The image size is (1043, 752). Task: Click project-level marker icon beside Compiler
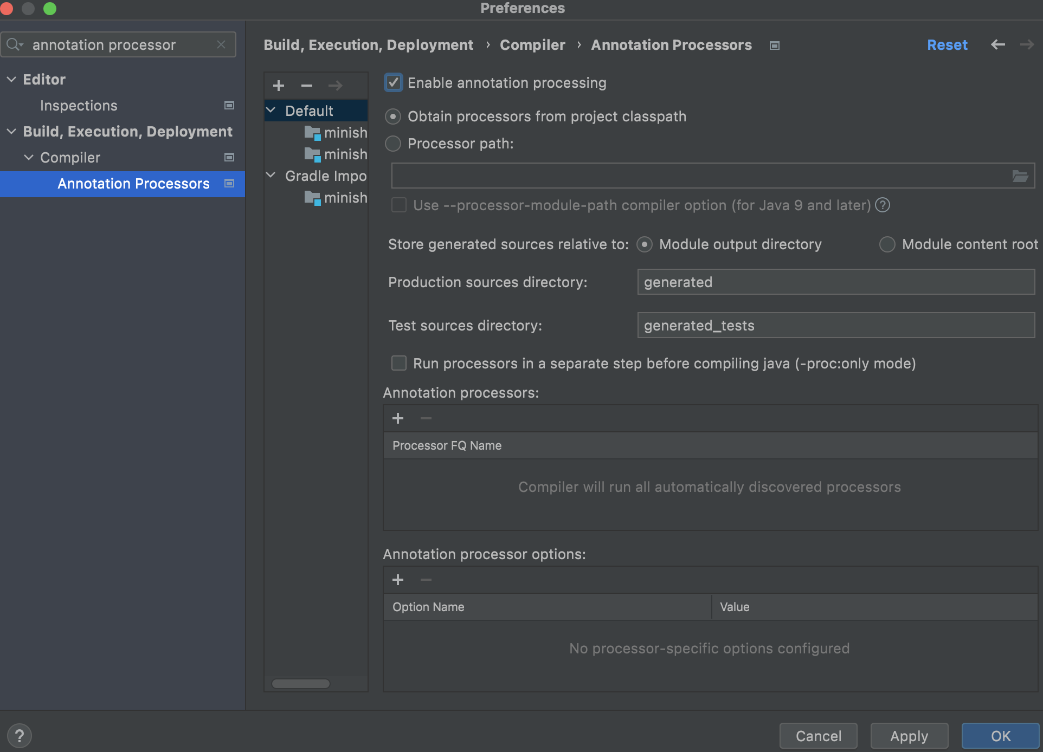click(x=229, y=157)
